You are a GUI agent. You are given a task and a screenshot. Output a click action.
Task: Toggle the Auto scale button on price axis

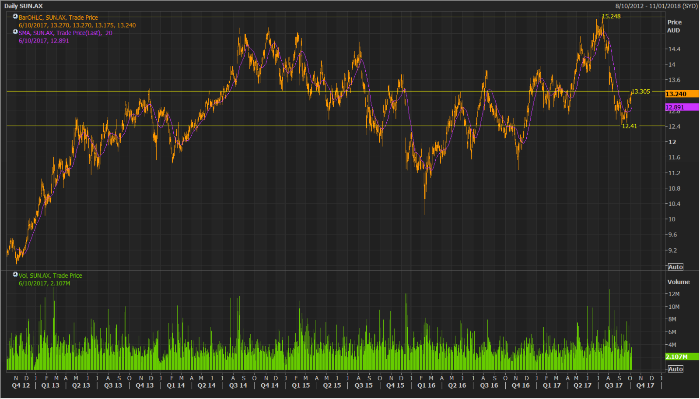coord(675,267)
